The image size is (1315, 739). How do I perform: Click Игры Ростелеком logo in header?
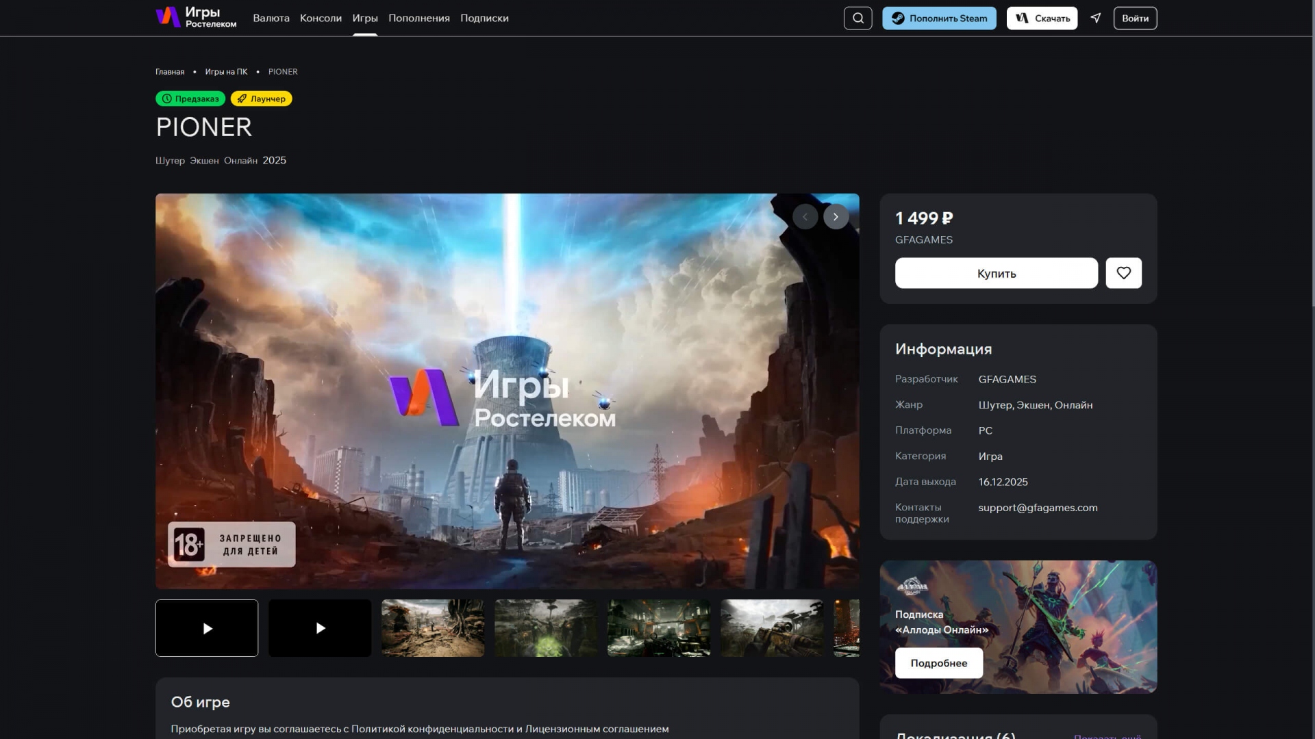196,17
